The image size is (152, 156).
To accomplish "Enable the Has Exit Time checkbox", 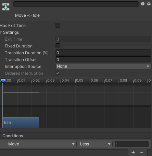I will tap(58, 25).
